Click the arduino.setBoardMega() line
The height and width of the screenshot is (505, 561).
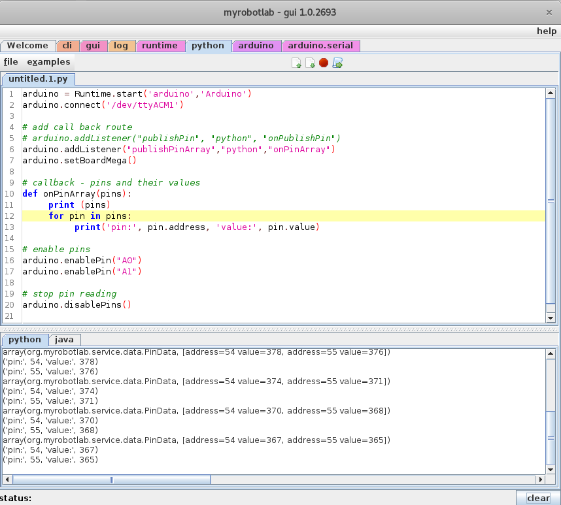[x=79, y=160]
